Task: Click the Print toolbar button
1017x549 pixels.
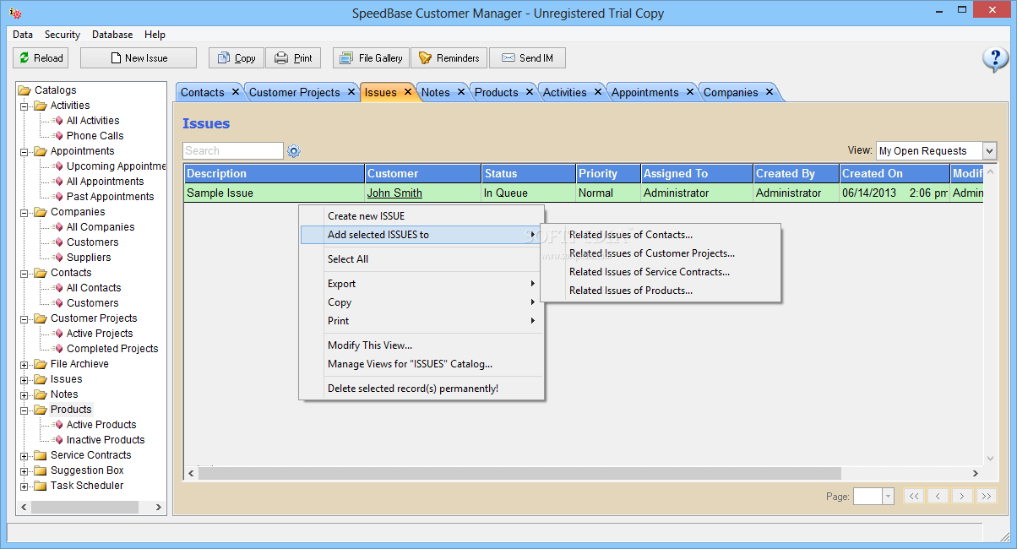Action: tap(293, 58)
